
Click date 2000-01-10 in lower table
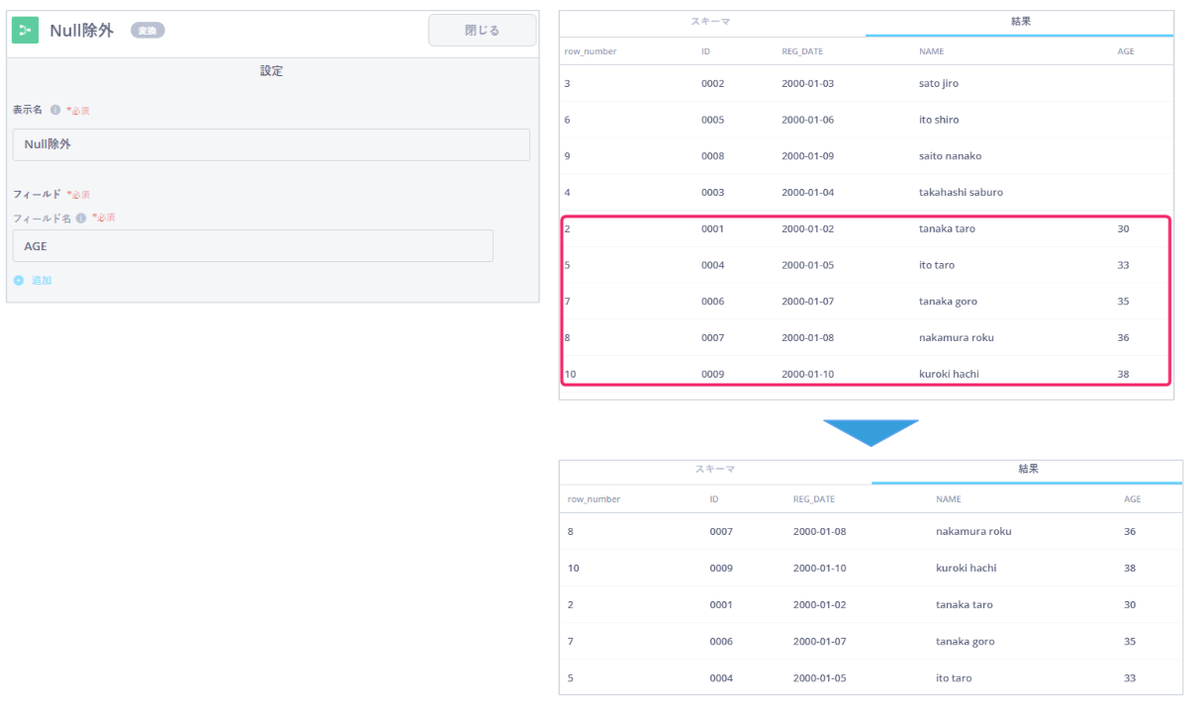[819, 569]
